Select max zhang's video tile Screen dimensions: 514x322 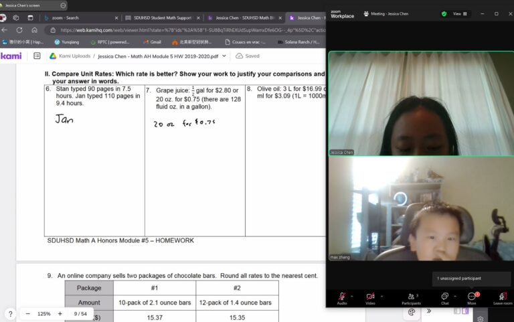pyautogui.click(x=421, y=209)
